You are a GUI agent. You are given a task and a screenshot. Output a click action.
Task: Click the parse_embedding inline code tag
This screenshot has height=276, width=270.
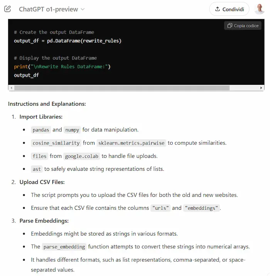click(64, 247)
